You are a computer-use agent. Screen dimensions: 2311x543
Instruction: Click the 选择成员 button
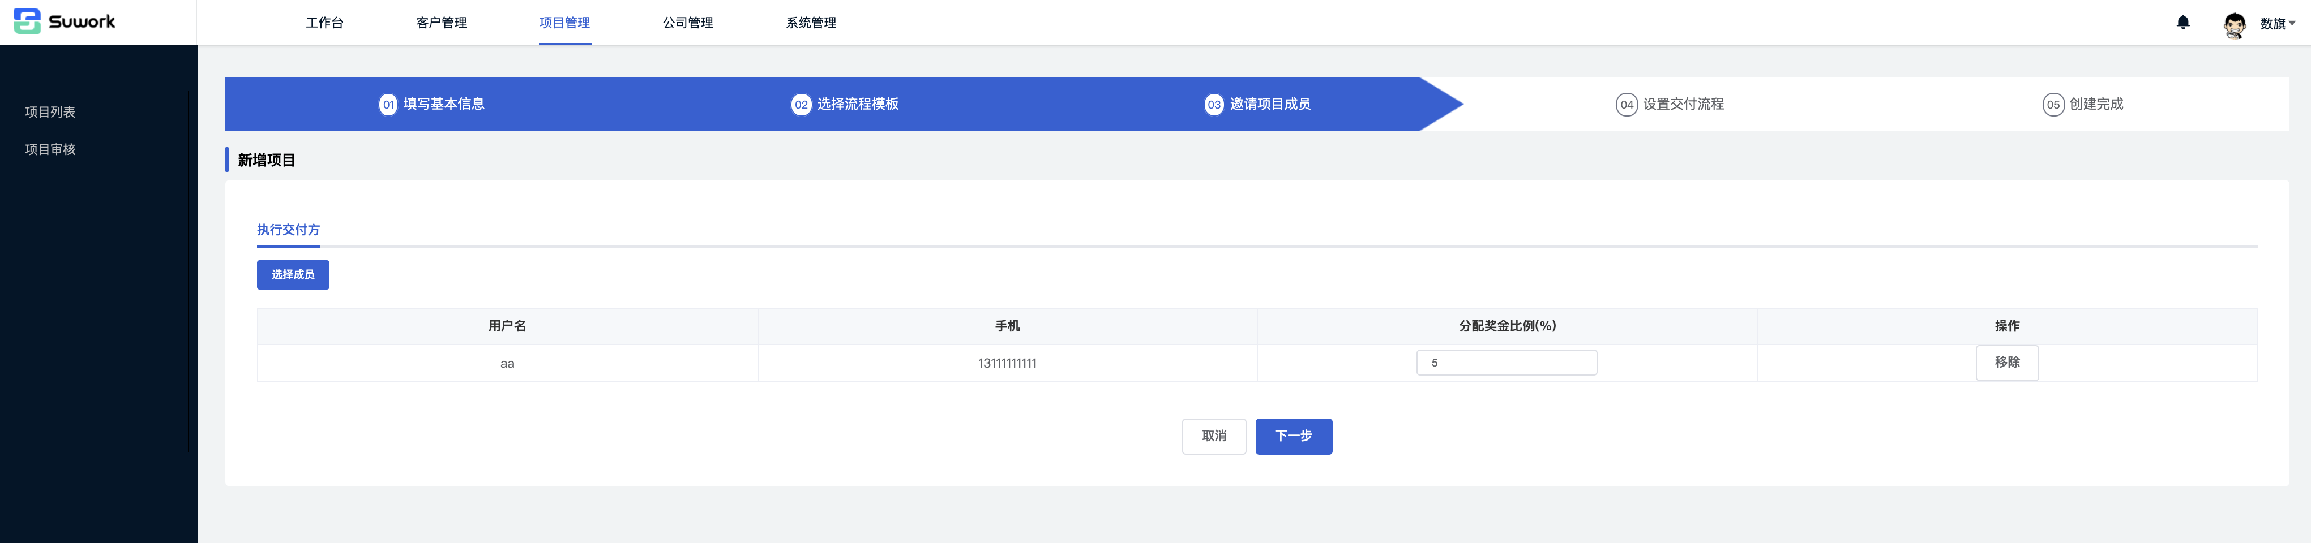point(293,275)
